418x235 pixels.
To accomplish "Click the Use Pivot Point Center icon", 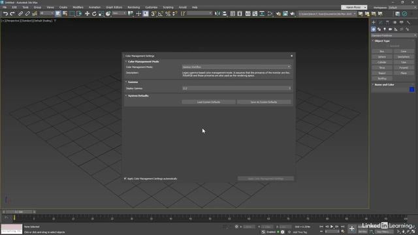I will (x=131, y=14).
